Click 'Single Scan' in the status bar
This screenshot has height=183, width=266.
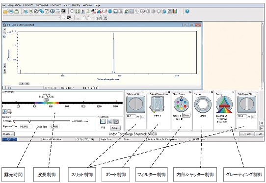click(x=106, y=139)
